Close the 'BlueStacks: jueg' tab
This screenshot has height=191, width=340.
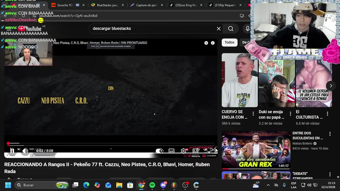click(123, 5)
